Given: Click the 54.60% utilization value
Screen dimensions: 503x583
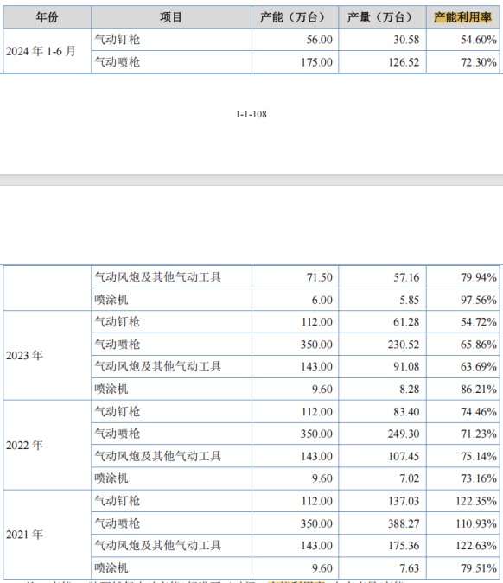Looking at the screenshot, I should pyautogui.click(x=479, y=40).
